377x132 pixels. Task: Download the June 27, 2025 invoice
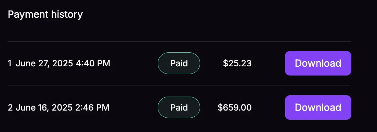318,63
